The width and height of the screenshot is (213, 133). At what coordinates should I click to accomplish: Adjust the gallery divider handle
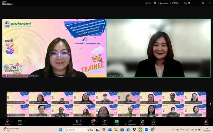(106, 90)
